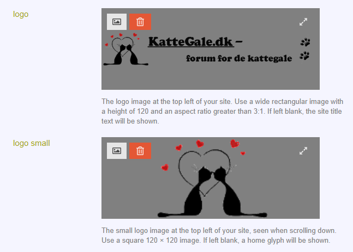Select the 'logo small' setting name
This screenshot has width=353, height=252.
(32, 143)
